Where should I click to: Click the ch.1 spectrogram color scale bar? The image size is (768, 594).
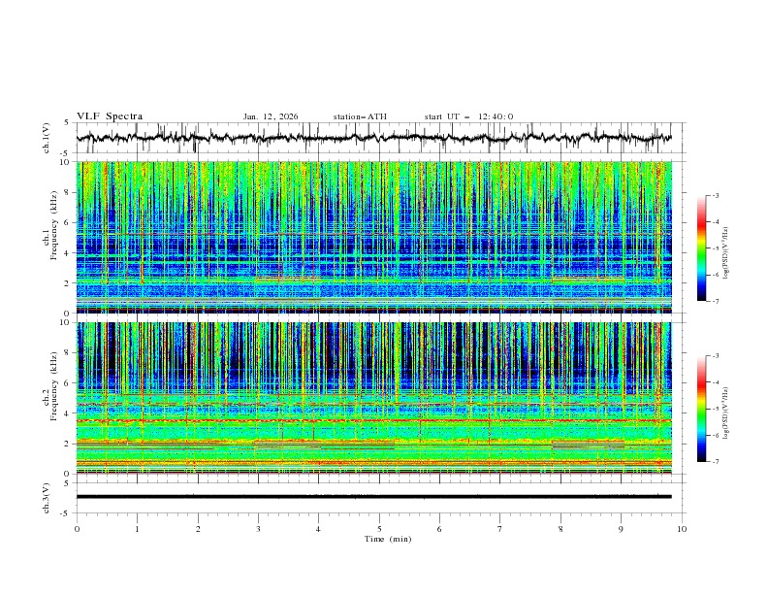pyautogui.click(x=701, y=248)
